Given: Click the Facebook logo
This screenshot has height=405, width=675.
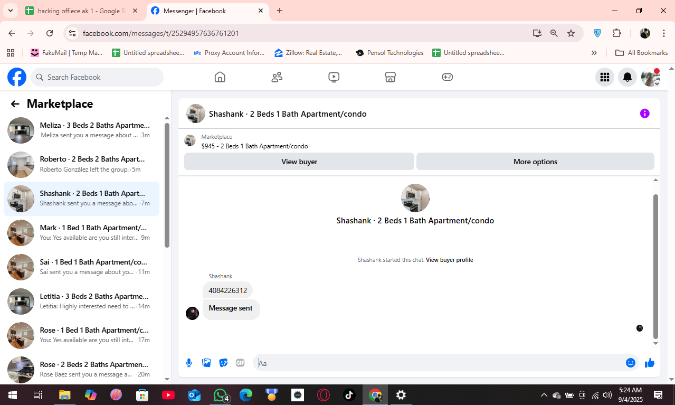Looking at the screenshot, I should [x=17, y=77].
